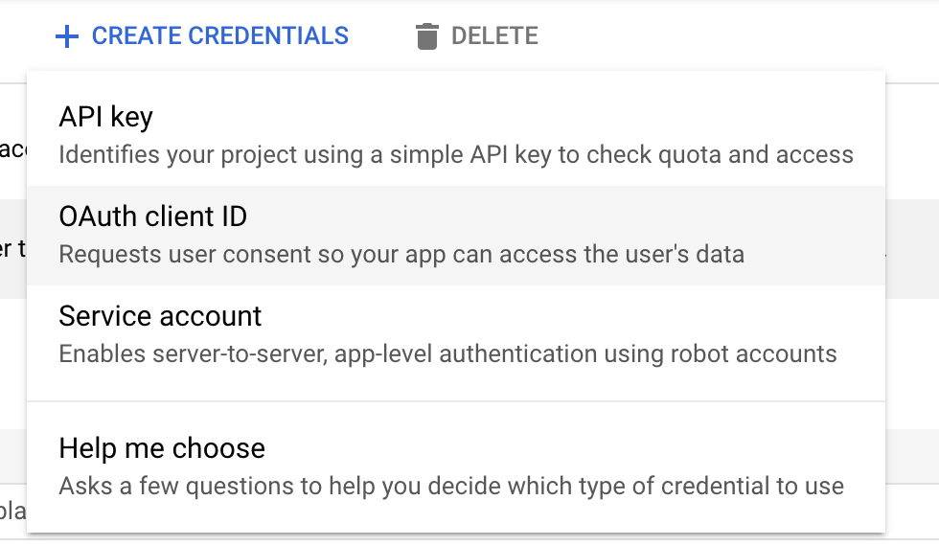
Task: Click the gray table row right of the dropdown
Action: pyautogui.click(x=912, y=248)
